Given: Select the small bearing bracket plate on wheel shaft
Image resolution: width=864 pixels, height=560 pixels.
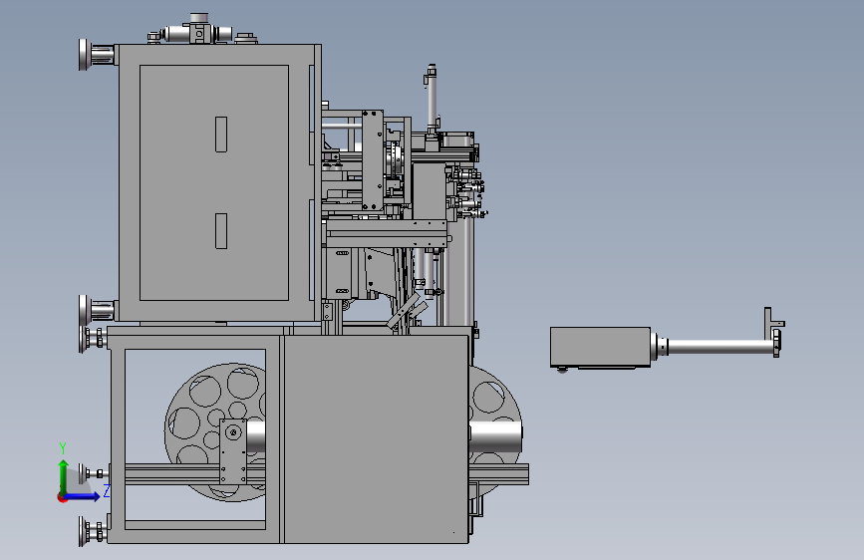Looking at the screenshot, I should tap(233, 450).
